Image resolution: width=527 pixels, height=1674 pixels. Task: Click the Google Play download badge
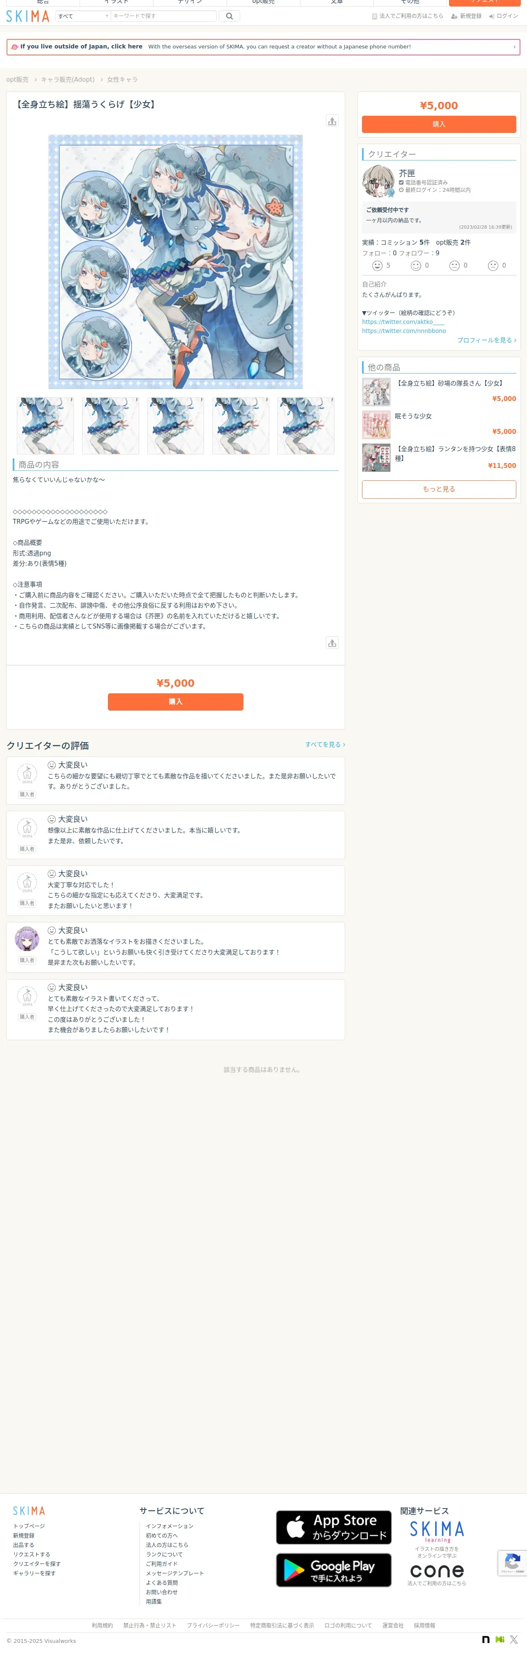pos(333,1570)
